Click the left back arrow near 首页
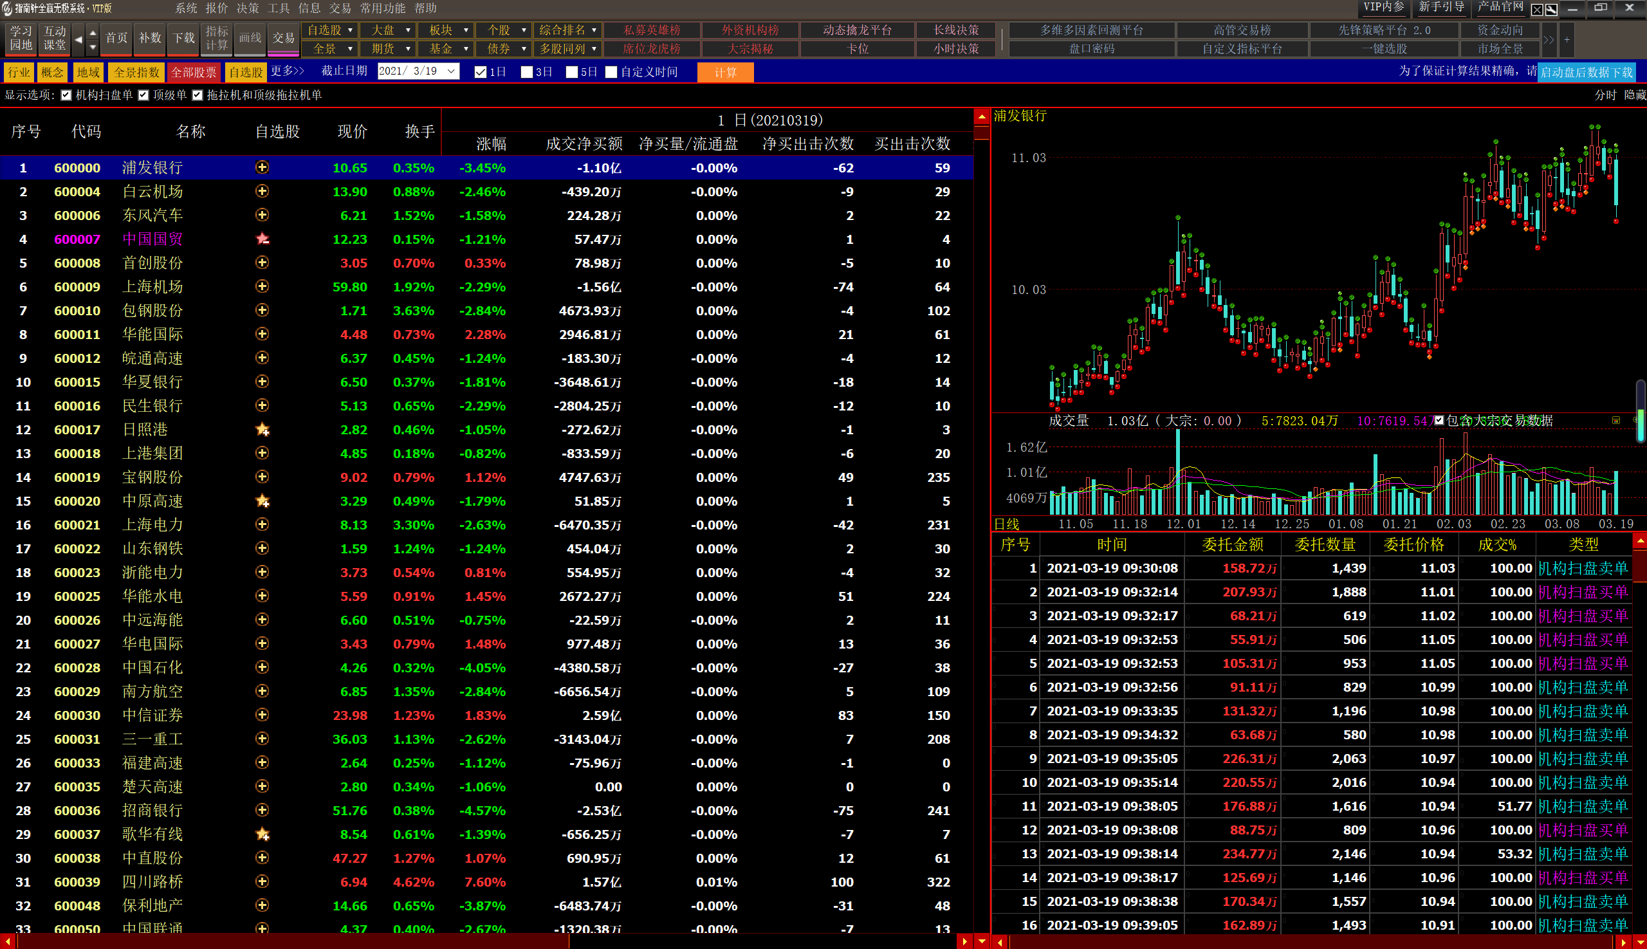This screenshot has height=949, width=1647. point(78,39)
